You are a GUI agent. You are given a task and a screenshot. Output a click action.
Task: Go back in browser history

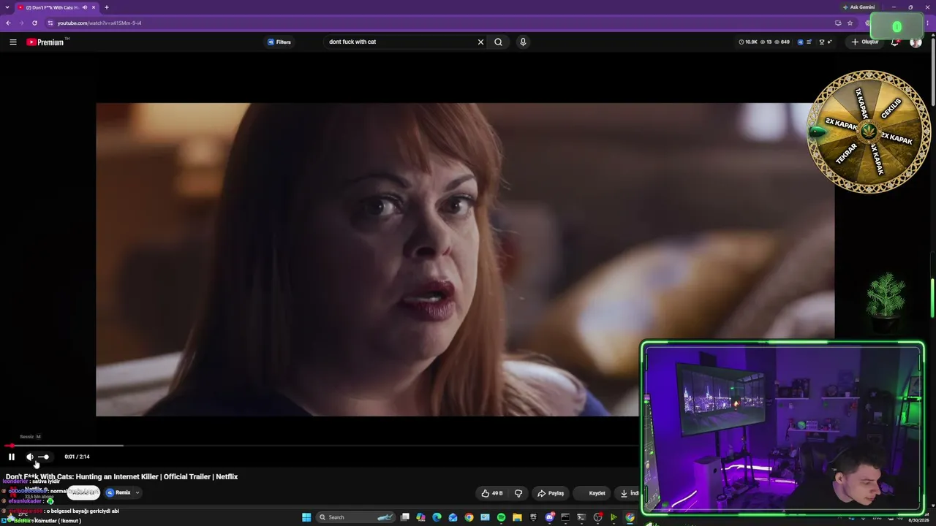coord(8,23)
